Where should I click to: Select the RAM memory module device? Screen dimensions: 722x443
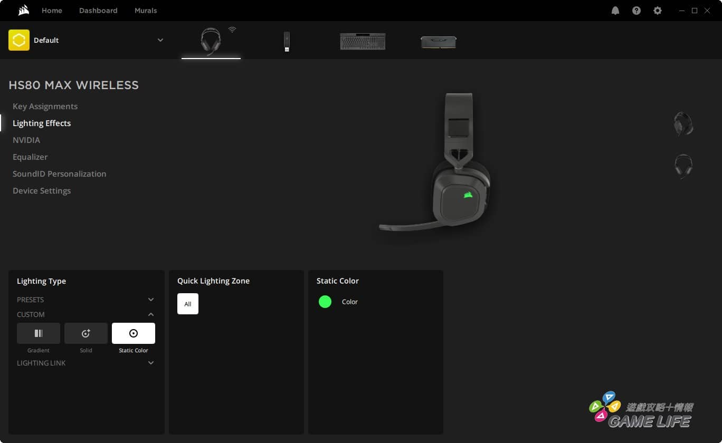click(438, 42)
